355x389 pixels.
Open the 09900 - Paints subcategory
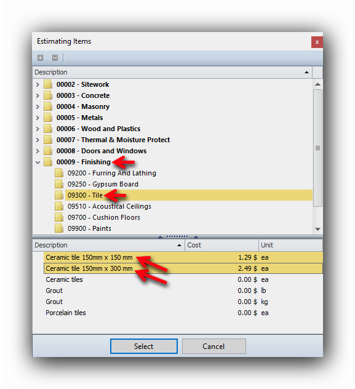pos(89,228)
